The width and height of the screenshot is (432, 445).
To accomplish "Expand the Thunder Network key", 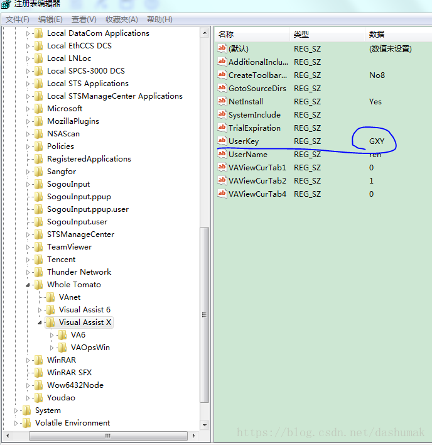I will point(28,272).
